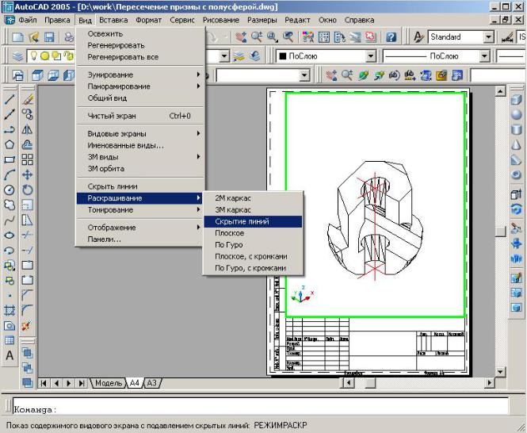Select the Hatch tool
The width and height of the screenshot is (527, 433).
click(10, 311)
